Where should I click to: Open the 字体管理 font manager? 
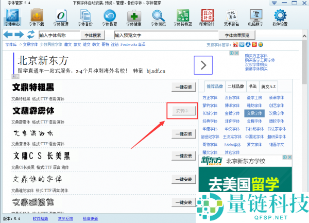60,17
